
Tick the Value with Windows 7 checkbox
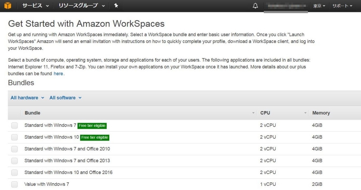pyautogui.click(x=14, y=184)
